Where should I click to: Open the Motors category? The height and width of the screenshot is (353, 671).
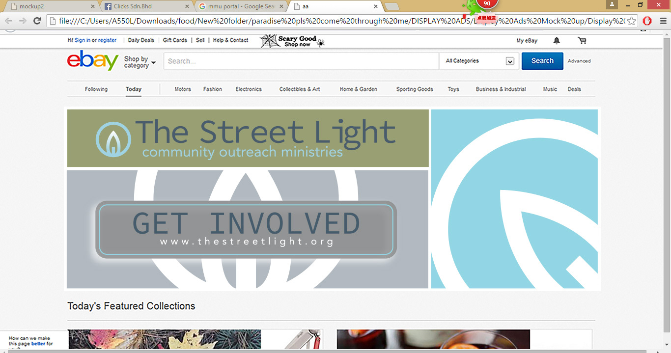coord(183,89)
